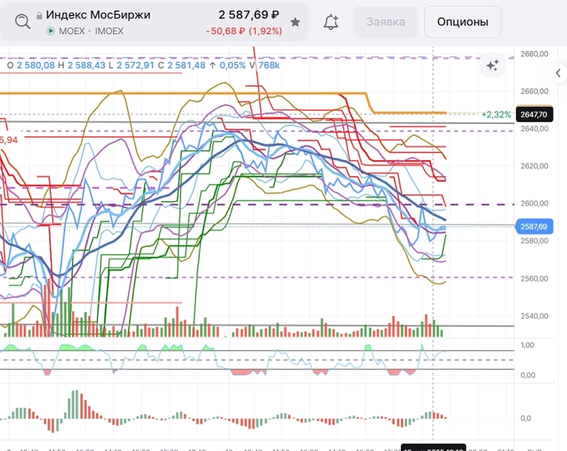Image resolution: width=567 pixels, height=451 pixels.
Task: Open the Опционы options section
Action: point(462,22)
